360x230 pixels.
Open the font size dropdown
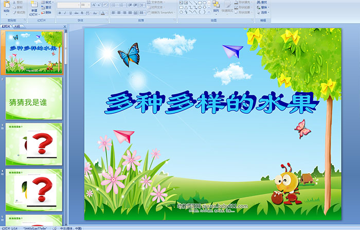click(88, 5)
